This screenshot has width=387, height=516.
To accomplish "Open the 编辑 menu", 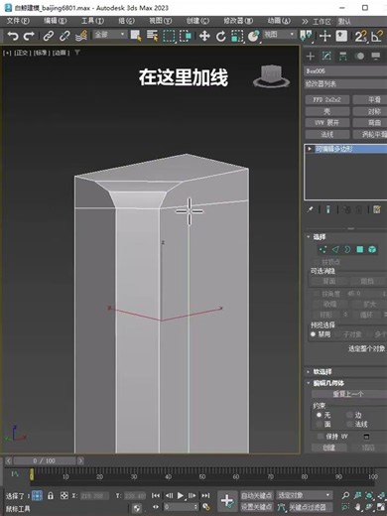I will tap(56, 21).
